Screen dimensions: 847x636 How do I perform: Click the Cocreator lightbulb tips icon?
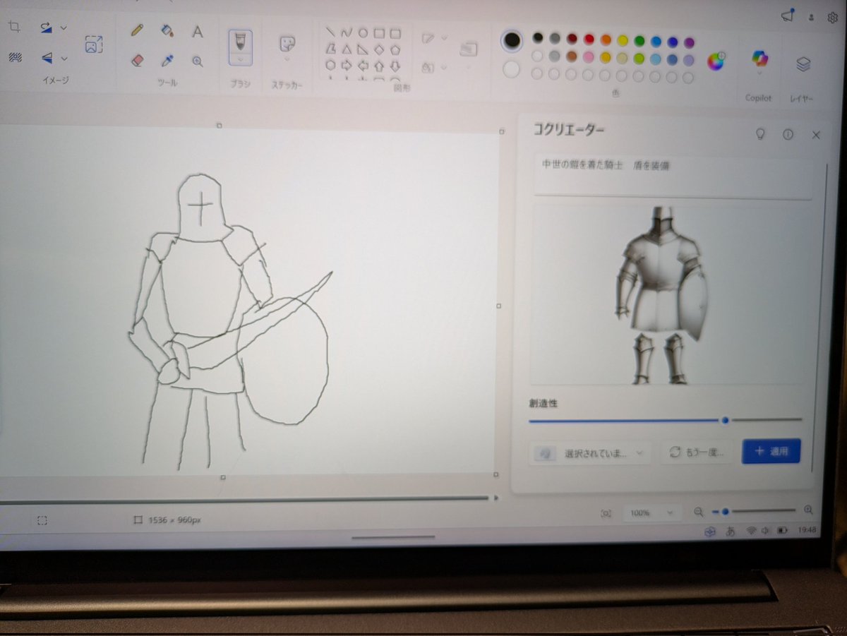tap(760, 134)
